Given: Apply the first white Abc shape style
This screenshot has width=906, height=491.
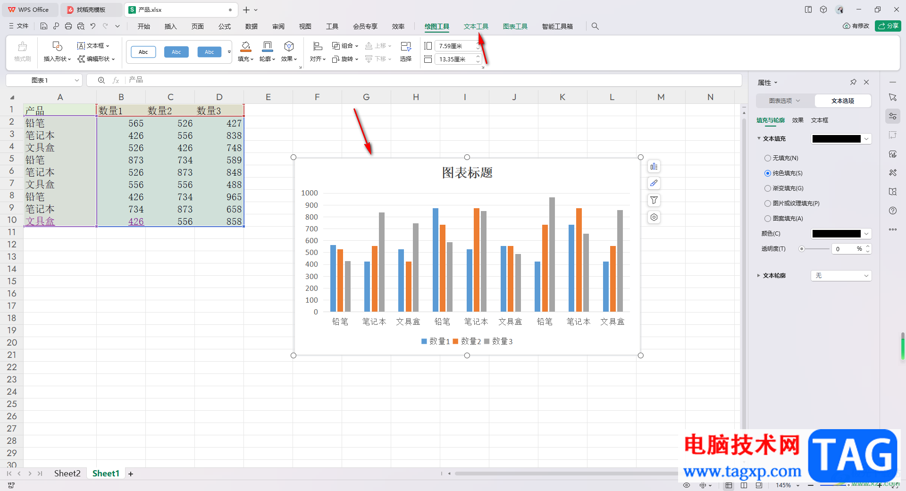Looking at the screenshot, I should pyautogui.click(x=143, y=52).
